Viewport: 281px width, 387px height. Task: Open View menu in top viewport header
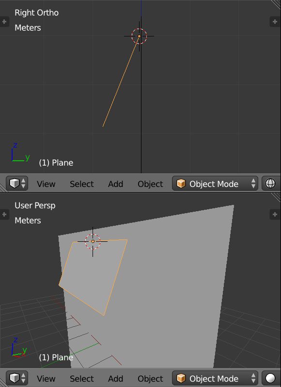(46, 184)
